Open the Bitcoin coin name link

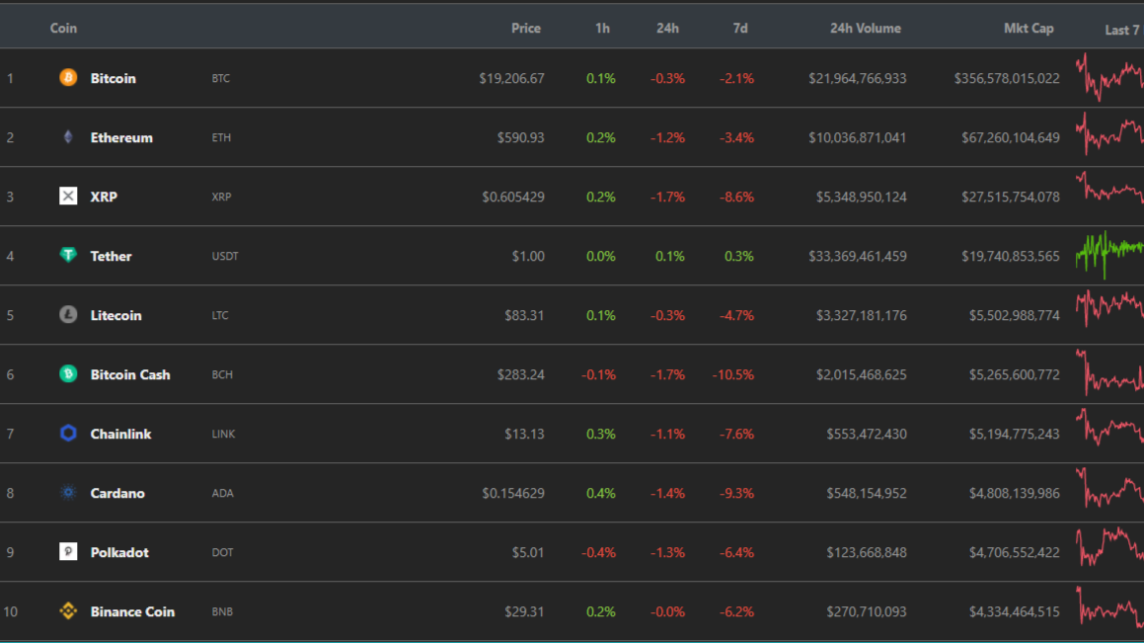point(114,78)
